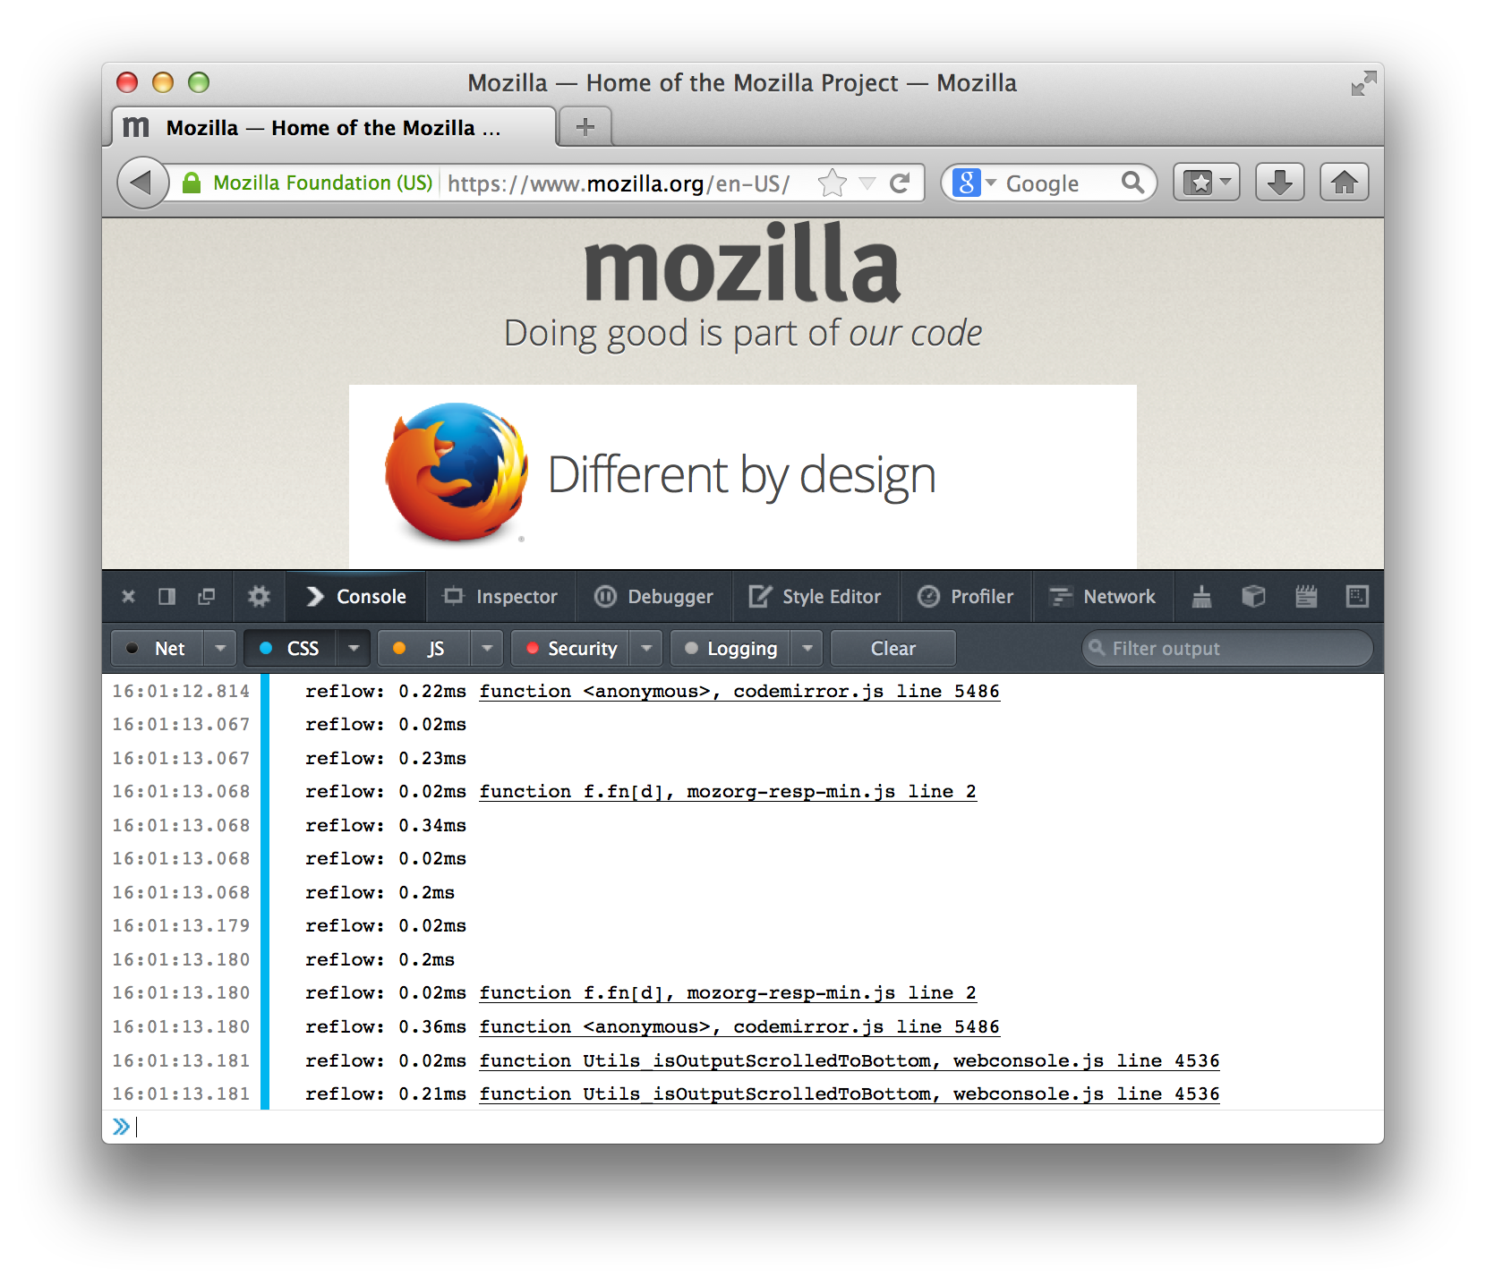Go to the browser Home page

click(1344, 183)
